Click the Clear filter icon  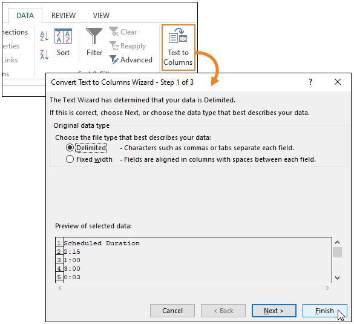pos(114,32)
